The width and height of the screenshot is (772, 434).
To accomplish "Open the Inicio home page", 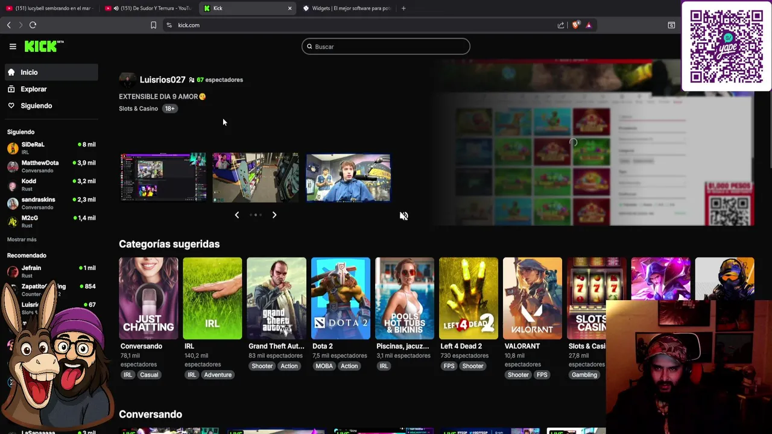I will coord(51,72).
